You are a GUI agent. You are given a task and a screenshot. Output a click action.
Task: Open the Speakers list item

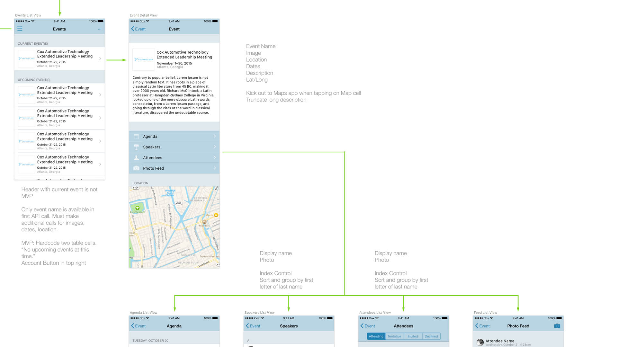(152, 147)
